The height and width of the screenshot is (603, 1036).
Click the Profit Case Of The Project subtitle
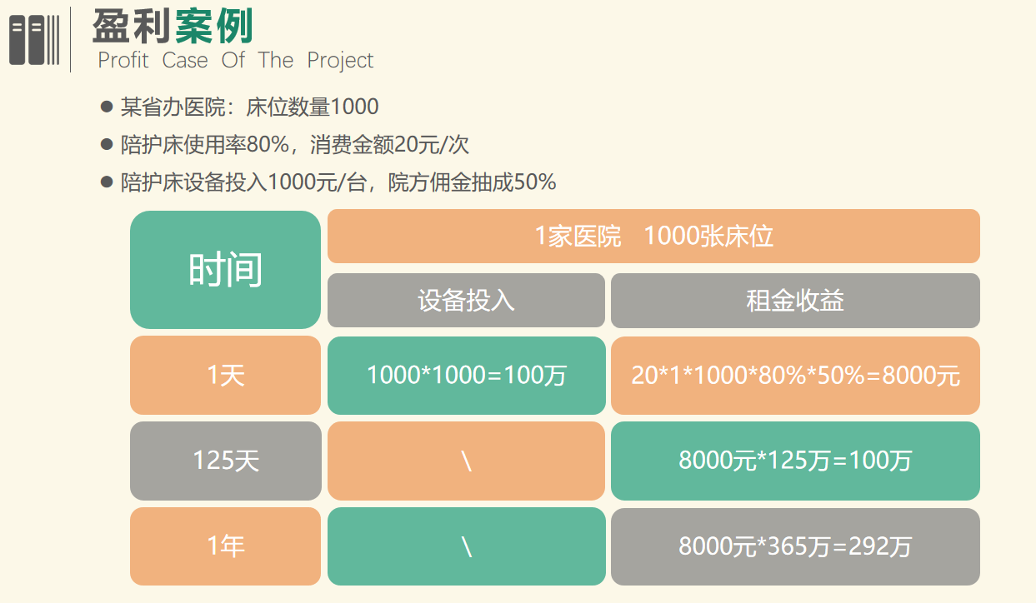tap(236, 61)
